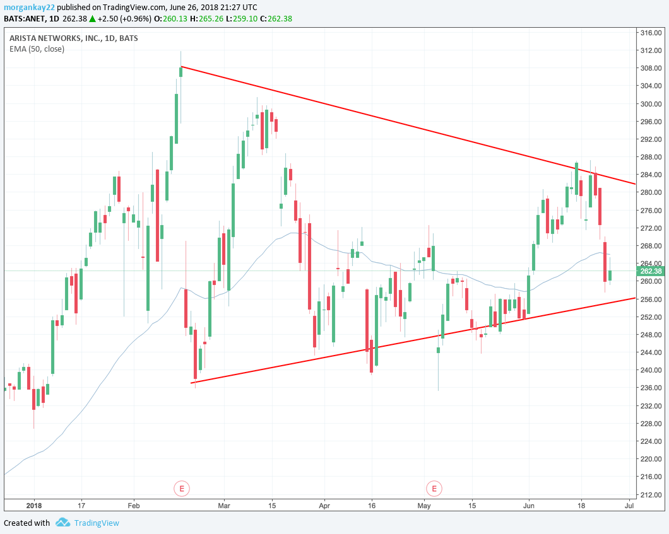Click the Jun date axis label
The height and width of the screenshot is (534, 669).
(x=529, y=506)
